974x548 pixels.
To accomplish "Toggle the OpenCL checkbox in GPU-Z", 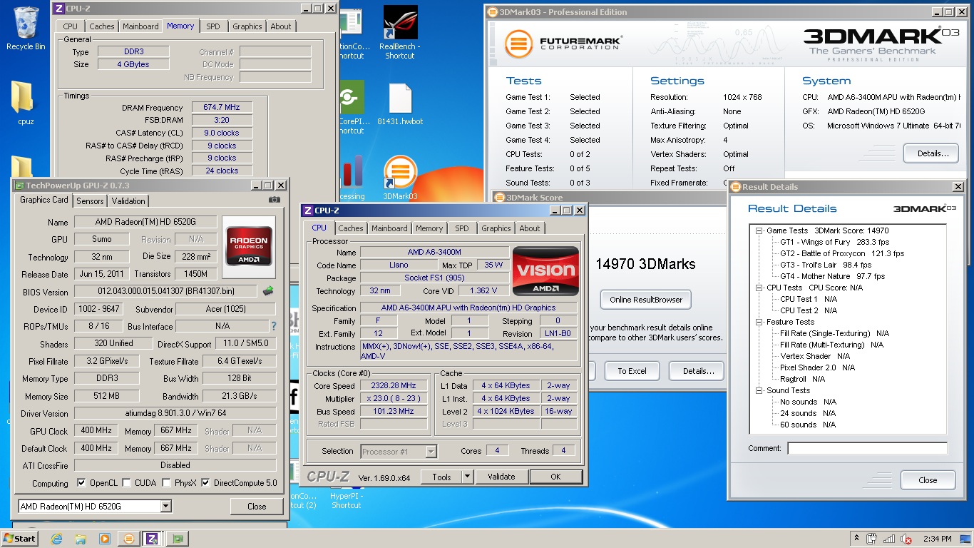I will (x=81, y=483).
